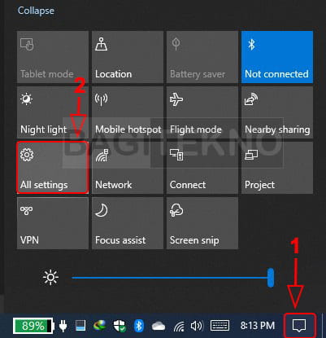Enable Flight mode
The image size is (326, 338).
click(202, 112)
